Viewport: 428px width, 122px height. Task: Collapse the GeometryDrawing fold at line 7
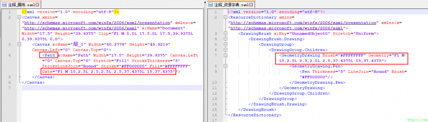(225, 55)
